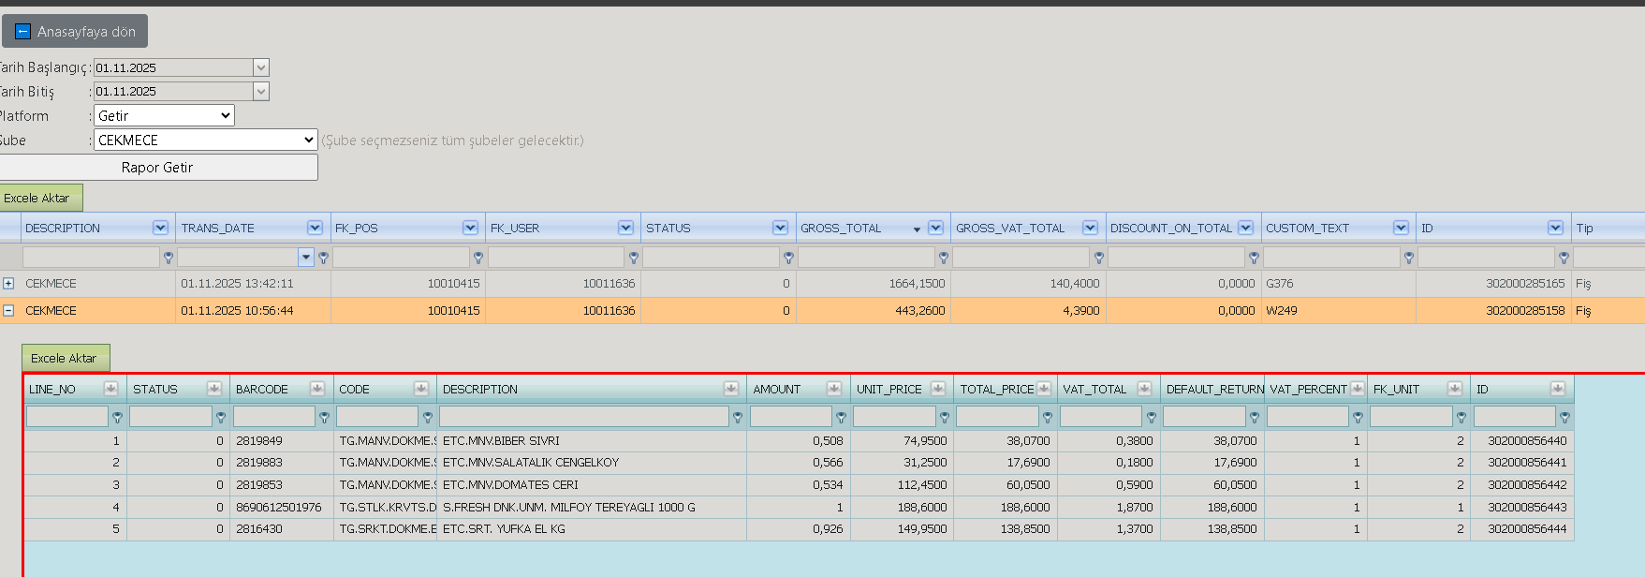Open the Platform Getir dropdown

tap(165, 115)
